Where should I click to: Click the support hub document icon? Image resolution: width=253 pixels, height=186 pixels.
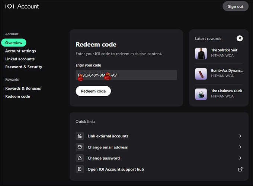(x=80, y=169)
